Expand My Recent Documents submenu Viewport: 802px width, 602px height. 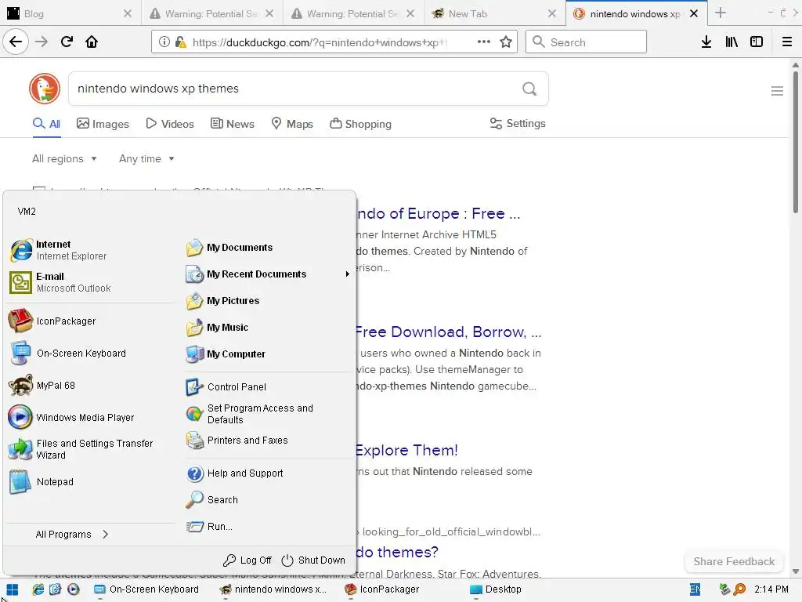click(x=268, y=274)
